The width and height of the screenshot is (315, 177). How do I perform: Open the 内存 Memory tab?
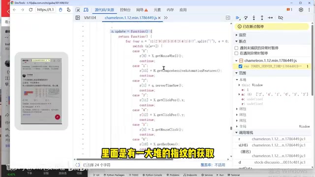[x=170, y=10]
